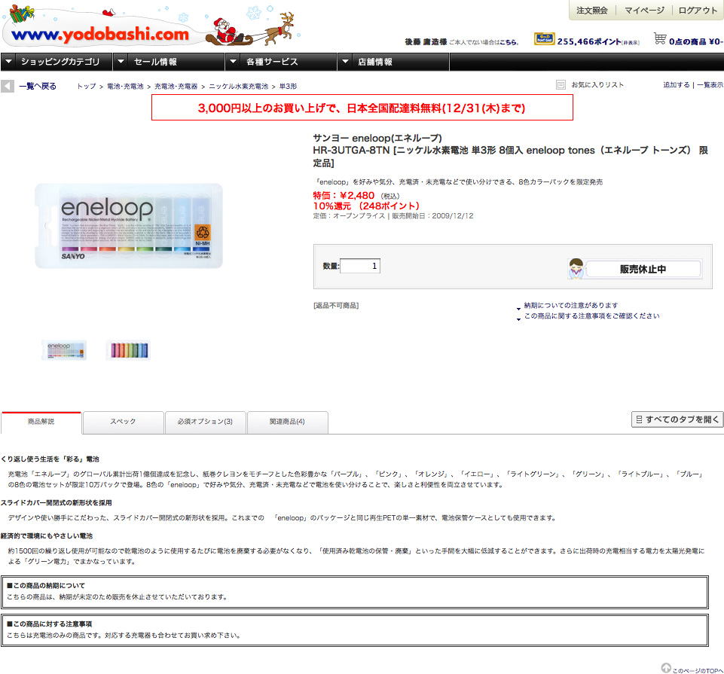Viewport: 724px width, 674px height.
Task: Click the 単3形 breadcrumb link
Action: click(288, 87)
